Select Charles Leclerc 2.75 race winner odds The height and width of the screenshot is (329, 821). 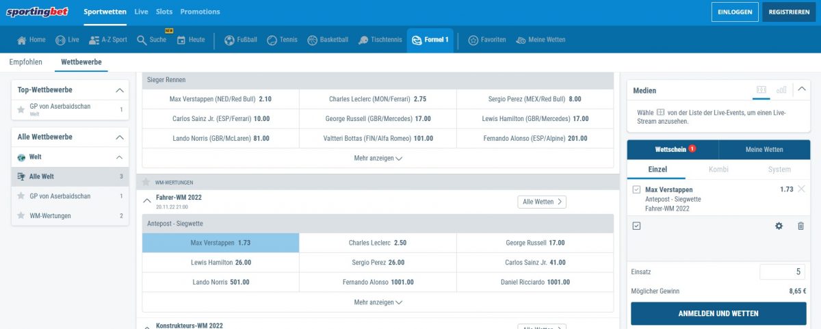tap(378, 99)
